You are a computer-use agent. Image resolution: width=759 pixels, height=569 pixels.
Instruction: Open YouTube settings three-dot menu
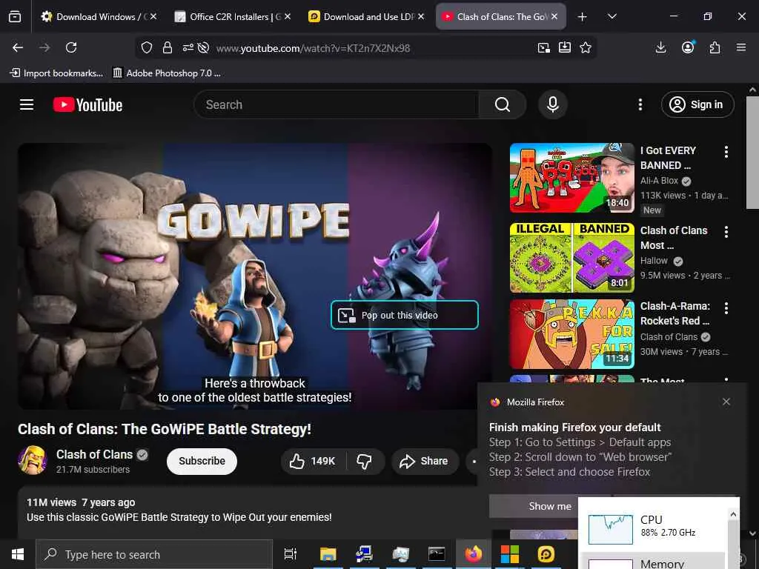640,104
